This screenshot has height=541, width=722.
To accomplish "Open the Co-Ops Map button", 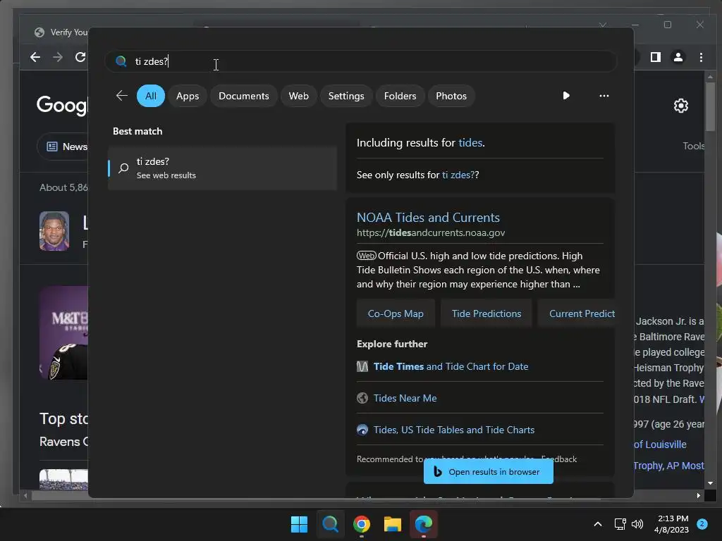I will [396, 313].
